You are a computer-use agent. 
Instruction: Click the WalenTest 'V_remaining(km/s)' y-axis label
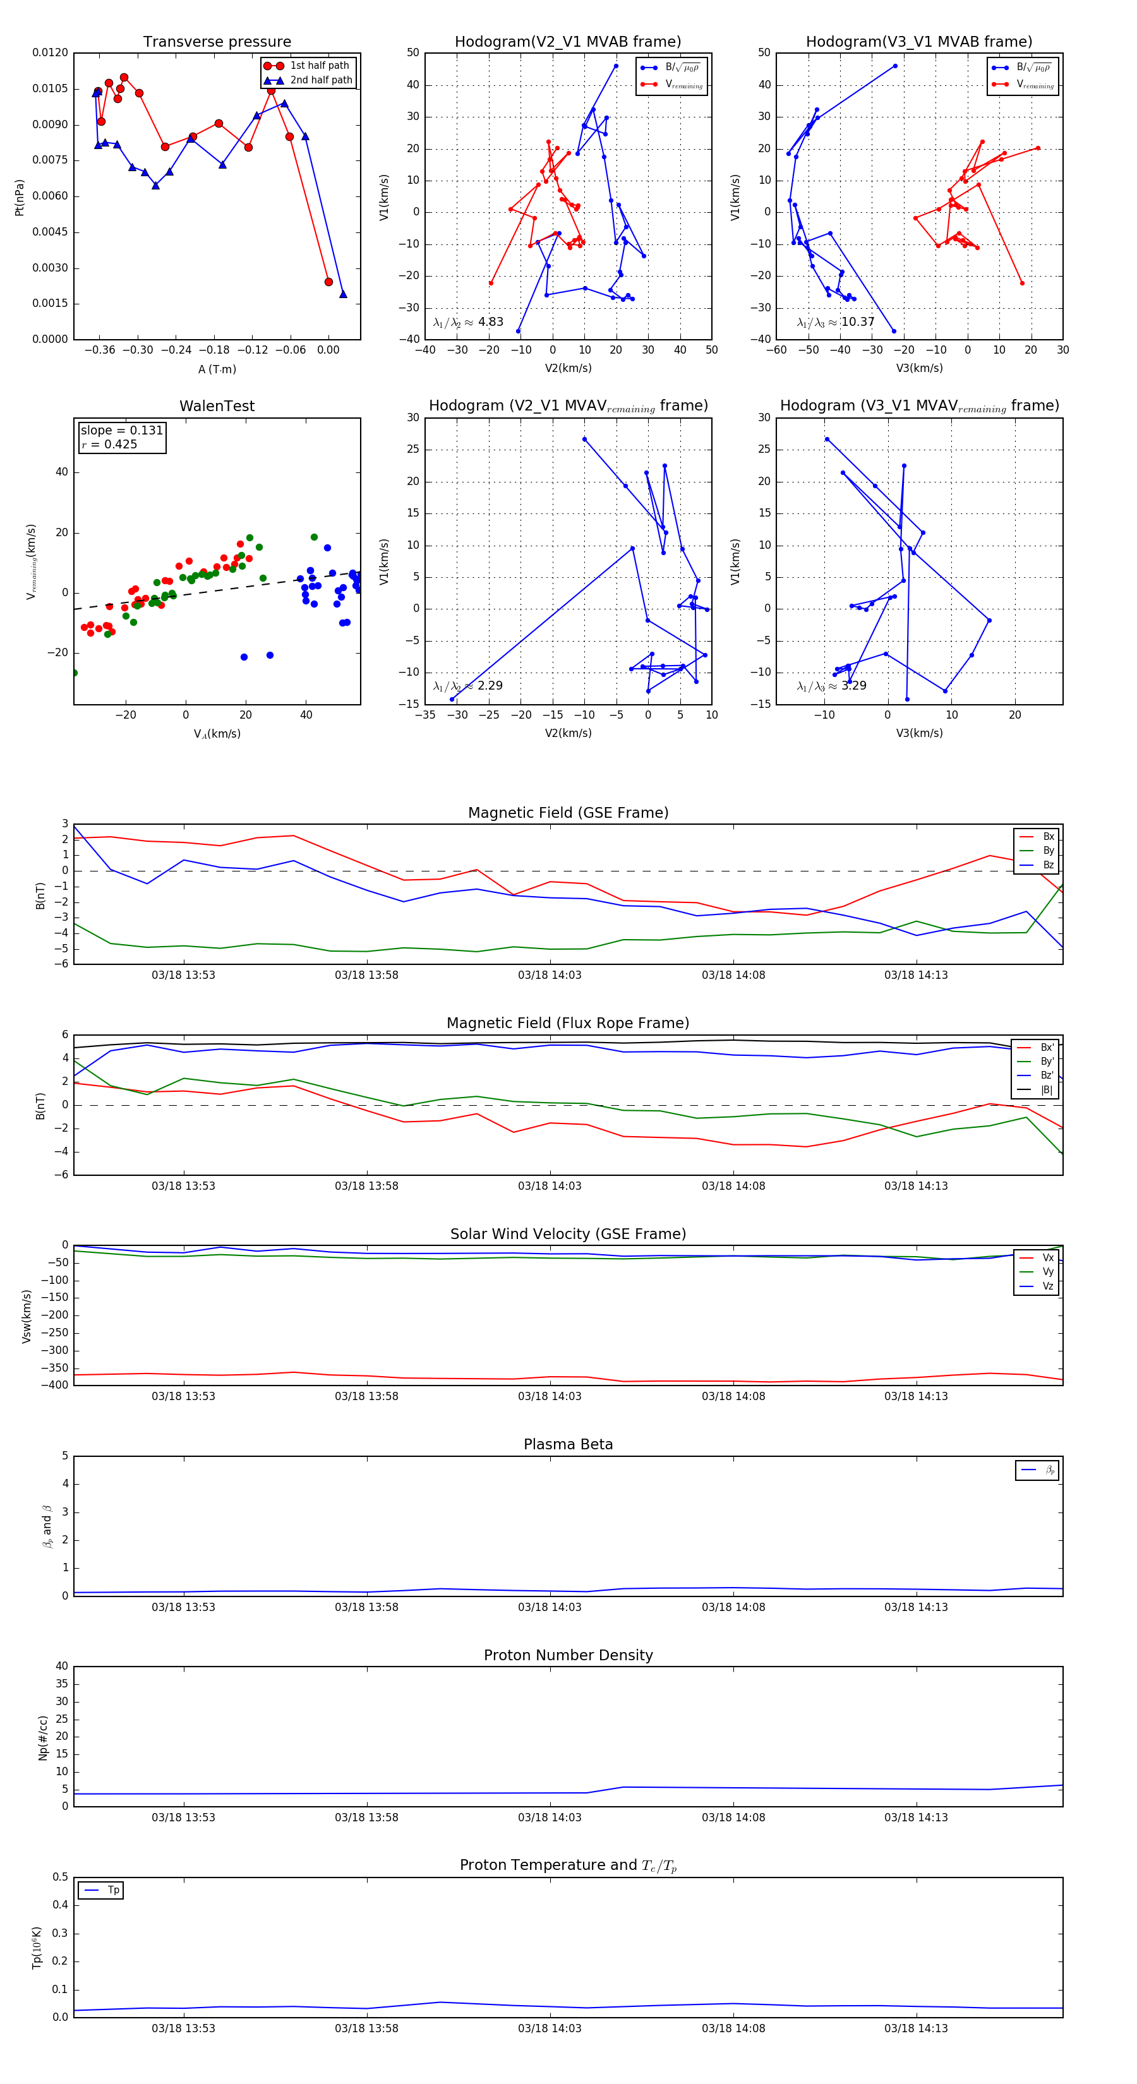(x=31, y=561)
